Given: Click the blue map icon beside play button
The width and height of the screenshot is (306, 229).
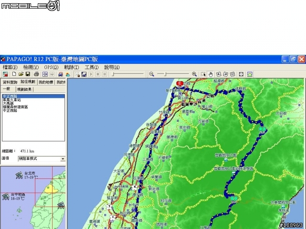Looking at the screenshot, I should (84, 74).
